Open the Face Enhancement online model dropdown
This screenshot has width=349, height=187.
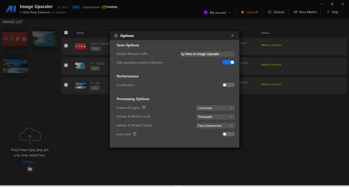click(215, 125)
